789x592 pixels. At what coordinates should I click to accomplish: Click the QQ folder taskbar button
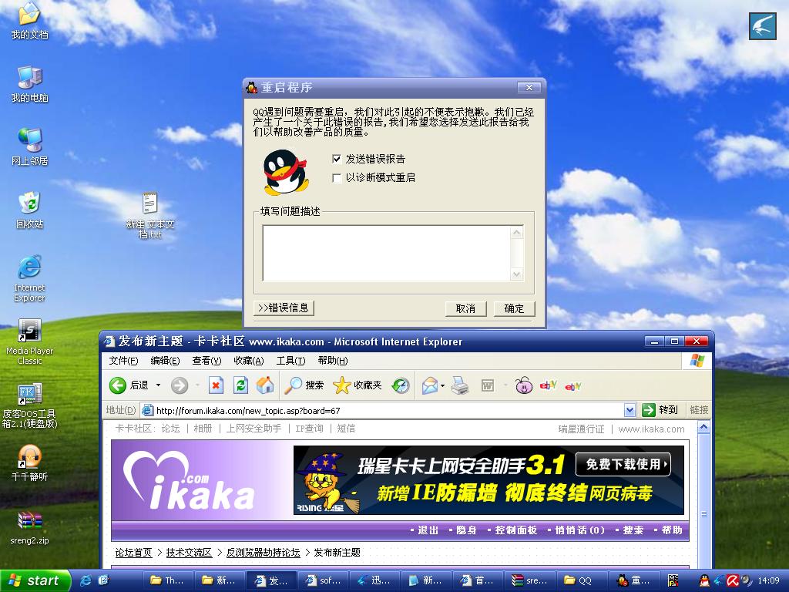[x=581, y=580]
